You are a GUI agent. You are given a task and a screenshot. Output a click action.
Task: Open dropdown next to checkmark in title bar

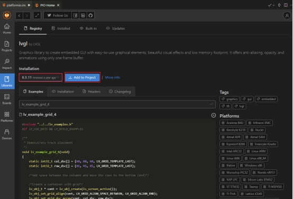tap(274, 5)
